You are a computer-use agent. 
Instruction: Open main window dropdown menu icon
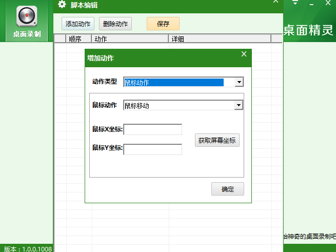click(295, 3)
